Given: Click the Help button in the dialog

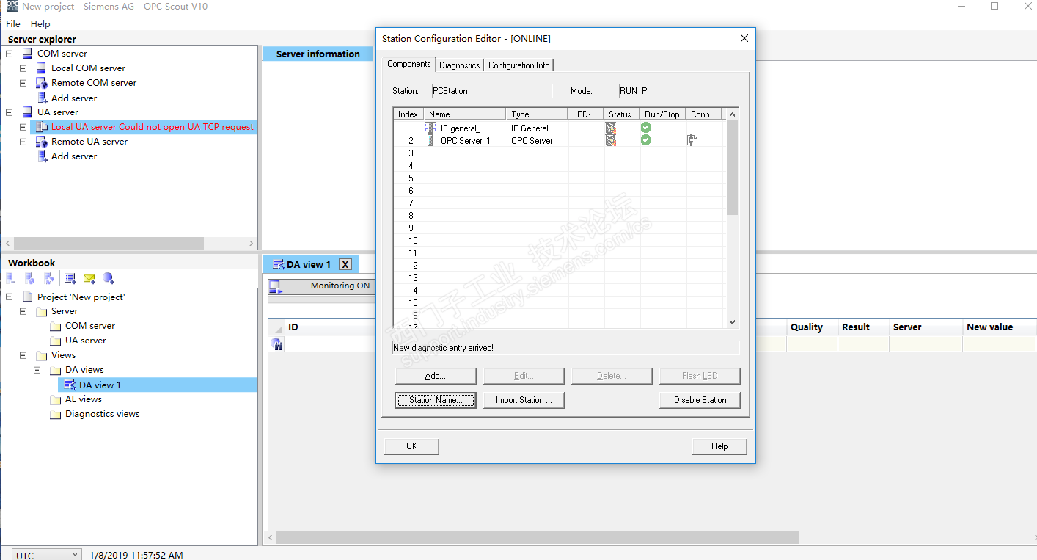Looking at the screenshot, I should pos(719,446).
